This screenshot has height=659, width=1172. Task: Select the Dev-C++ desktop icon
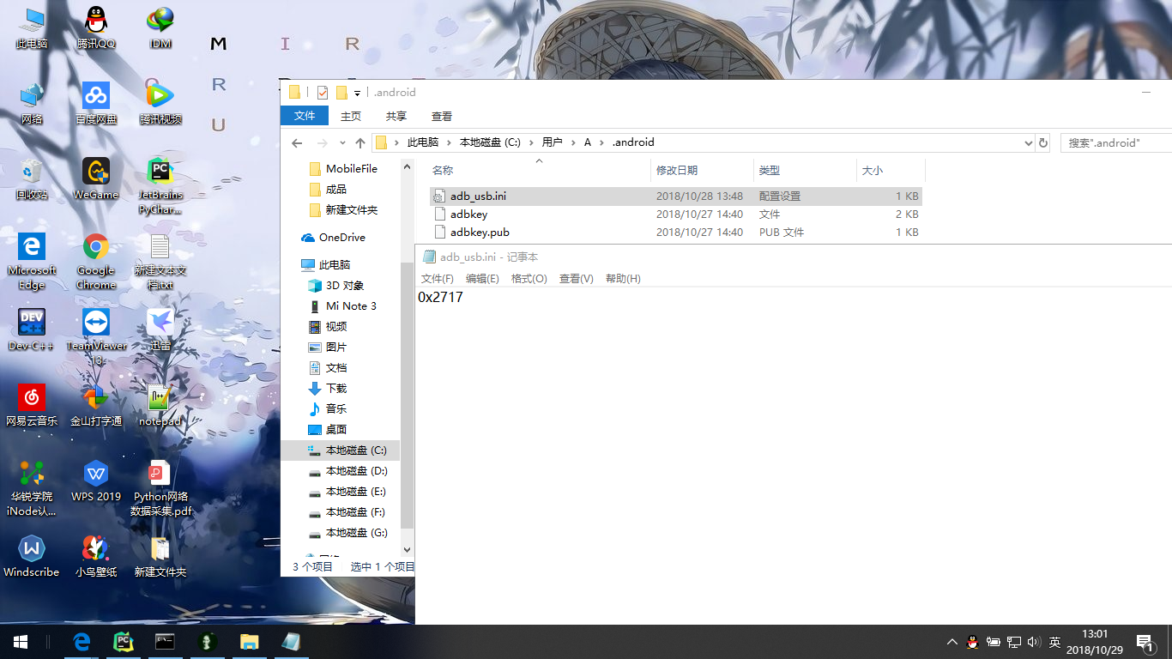[32, 329]
